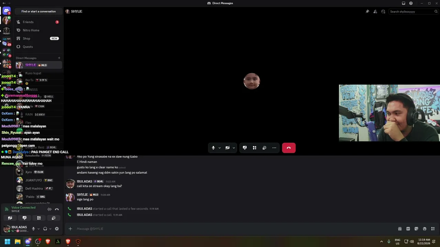Click SHYLIE name in the chat header
The image size is (440, 247).
coord(77,11)
